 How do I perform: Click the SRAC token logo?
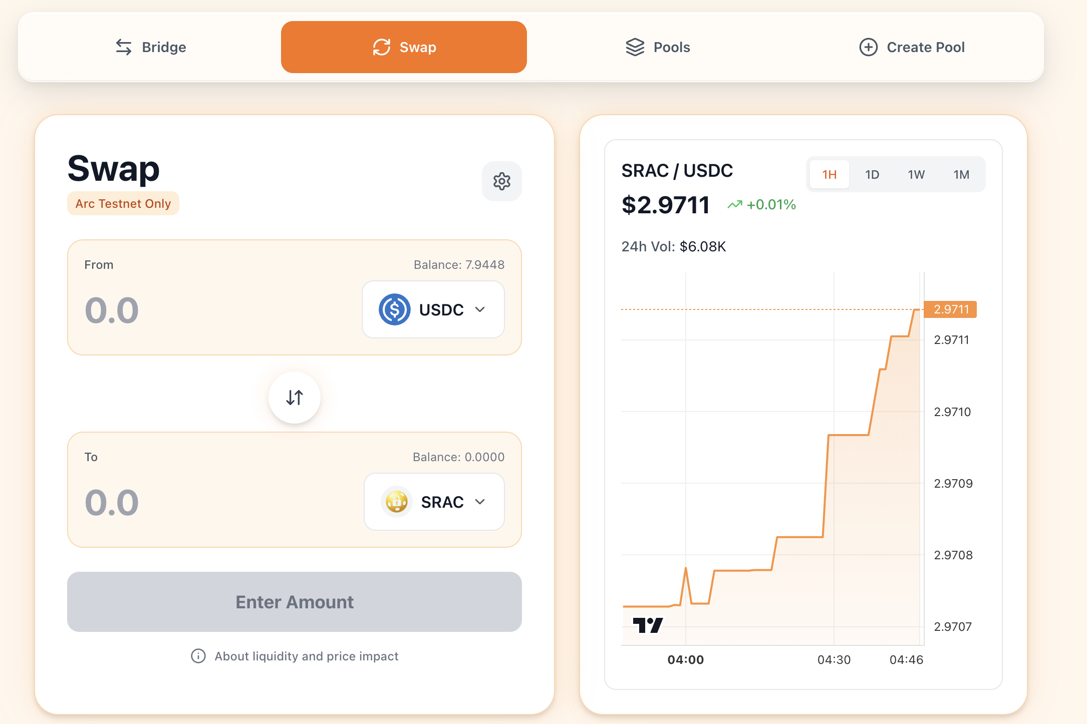click(397, 502)
